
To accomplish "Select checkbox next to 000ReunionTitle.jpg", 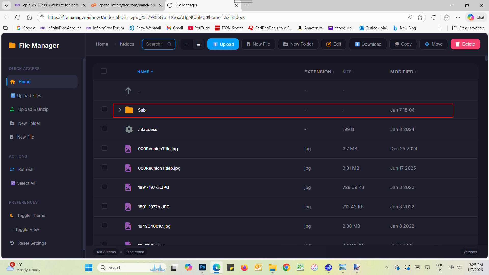I will [x=104, y=148].
